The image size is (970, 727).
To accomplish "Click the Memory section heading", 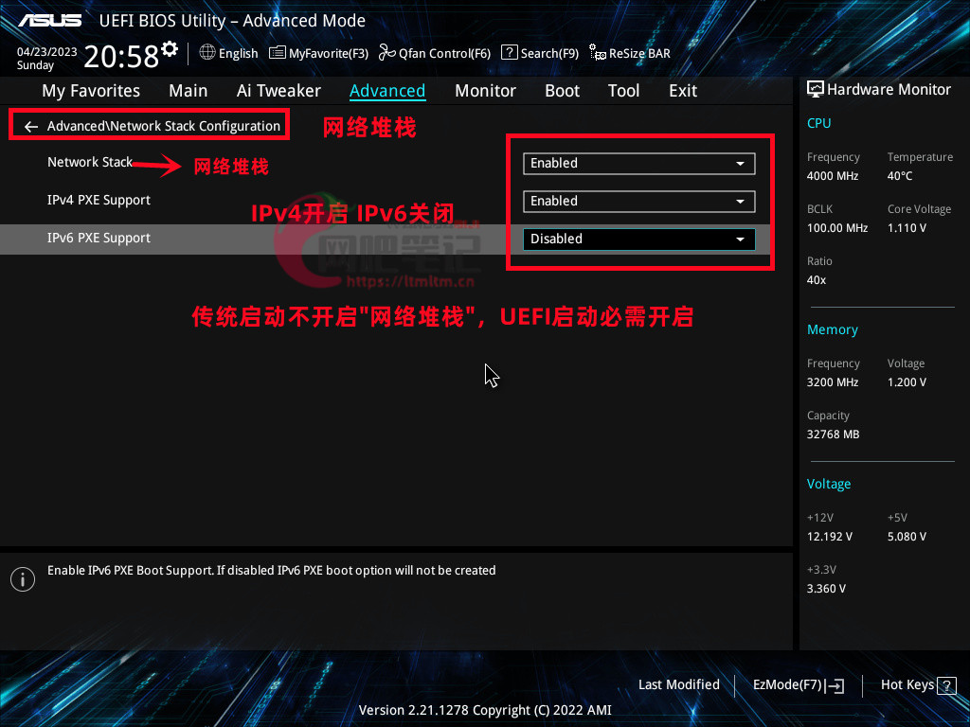I will tap(832, 330).
